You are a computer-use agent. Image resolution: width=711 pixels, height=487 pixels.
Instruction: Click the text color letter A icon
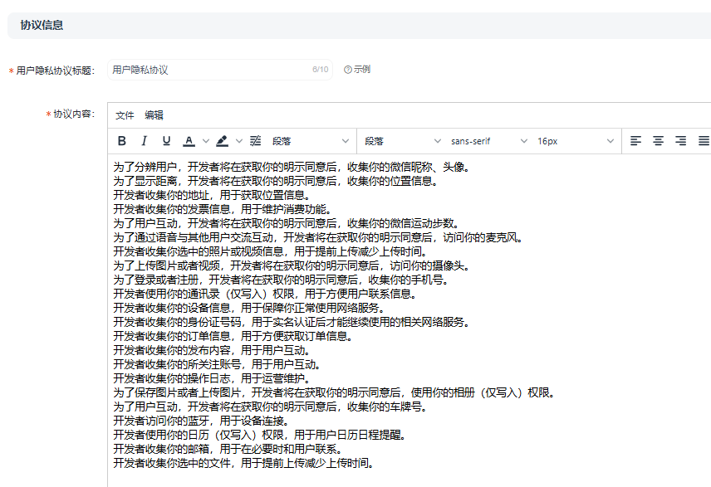coord(189,141)
